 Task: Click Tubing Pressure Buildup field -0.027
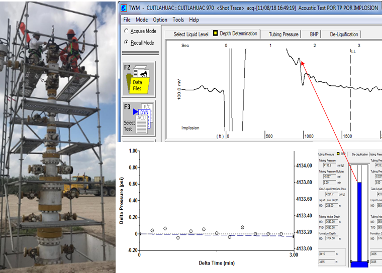[x=330, y=176]
